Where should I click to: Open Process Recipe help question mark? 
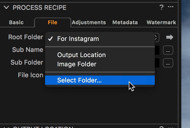[x=161, y=7]
